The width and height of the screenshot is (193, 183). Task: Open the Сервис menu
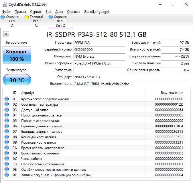click(x=36, y=12)
